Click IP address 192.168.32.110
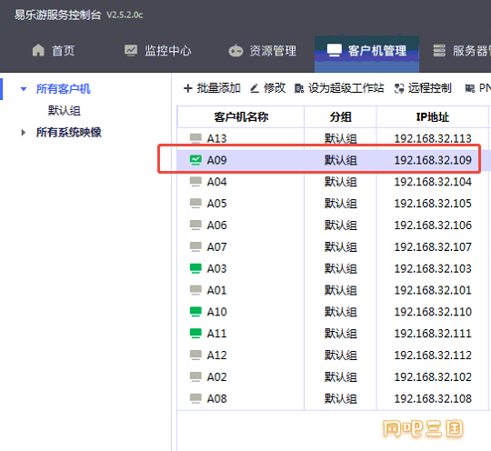Viewport: 491px width, 451px height. coord(433,312)
